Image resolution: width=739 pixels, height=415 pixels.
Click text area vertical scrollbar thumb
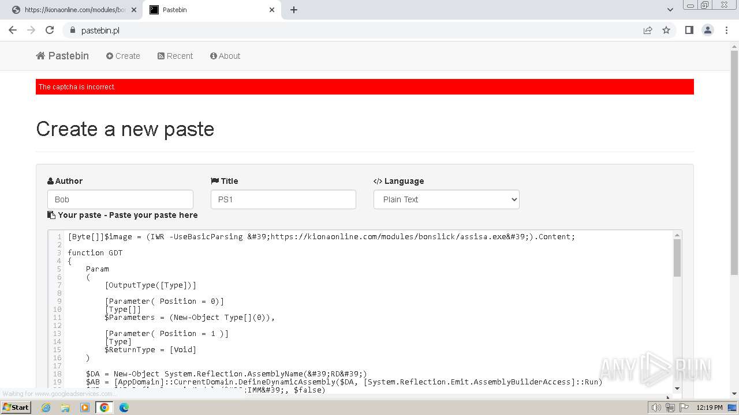click(x=677, y=258)
